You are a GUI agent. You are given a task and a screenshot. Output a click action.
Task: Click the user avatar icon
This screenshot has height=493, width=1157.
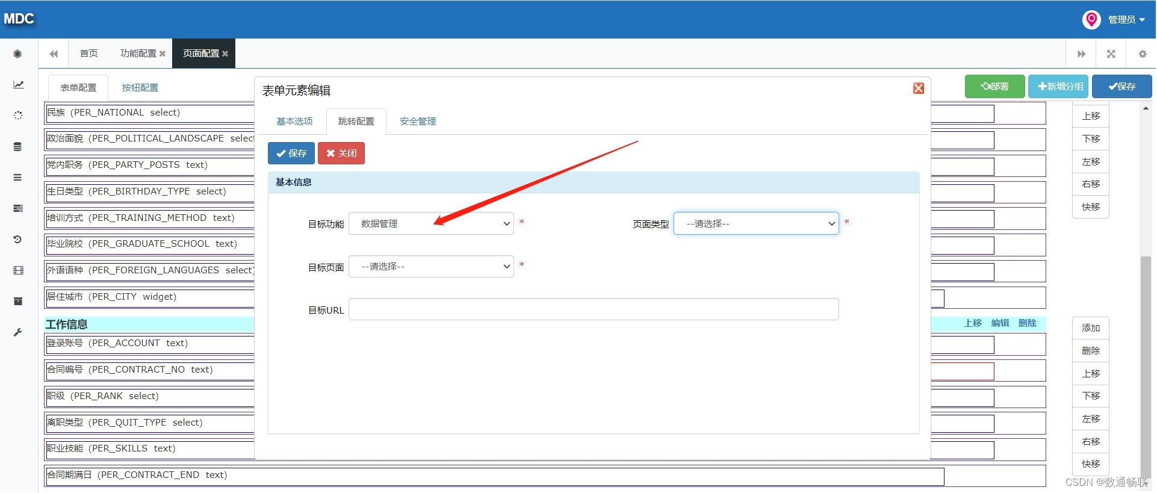click(1091, 19)
